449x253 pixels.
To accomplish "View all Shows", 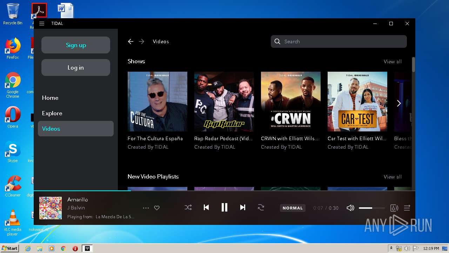I will [393, 61].
